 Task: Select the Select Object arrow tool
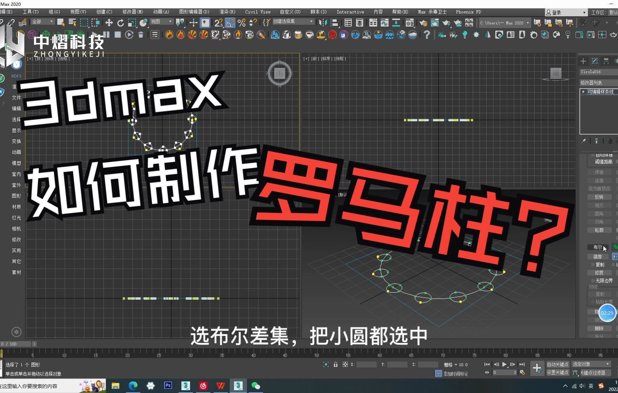(x=61, y=23)
